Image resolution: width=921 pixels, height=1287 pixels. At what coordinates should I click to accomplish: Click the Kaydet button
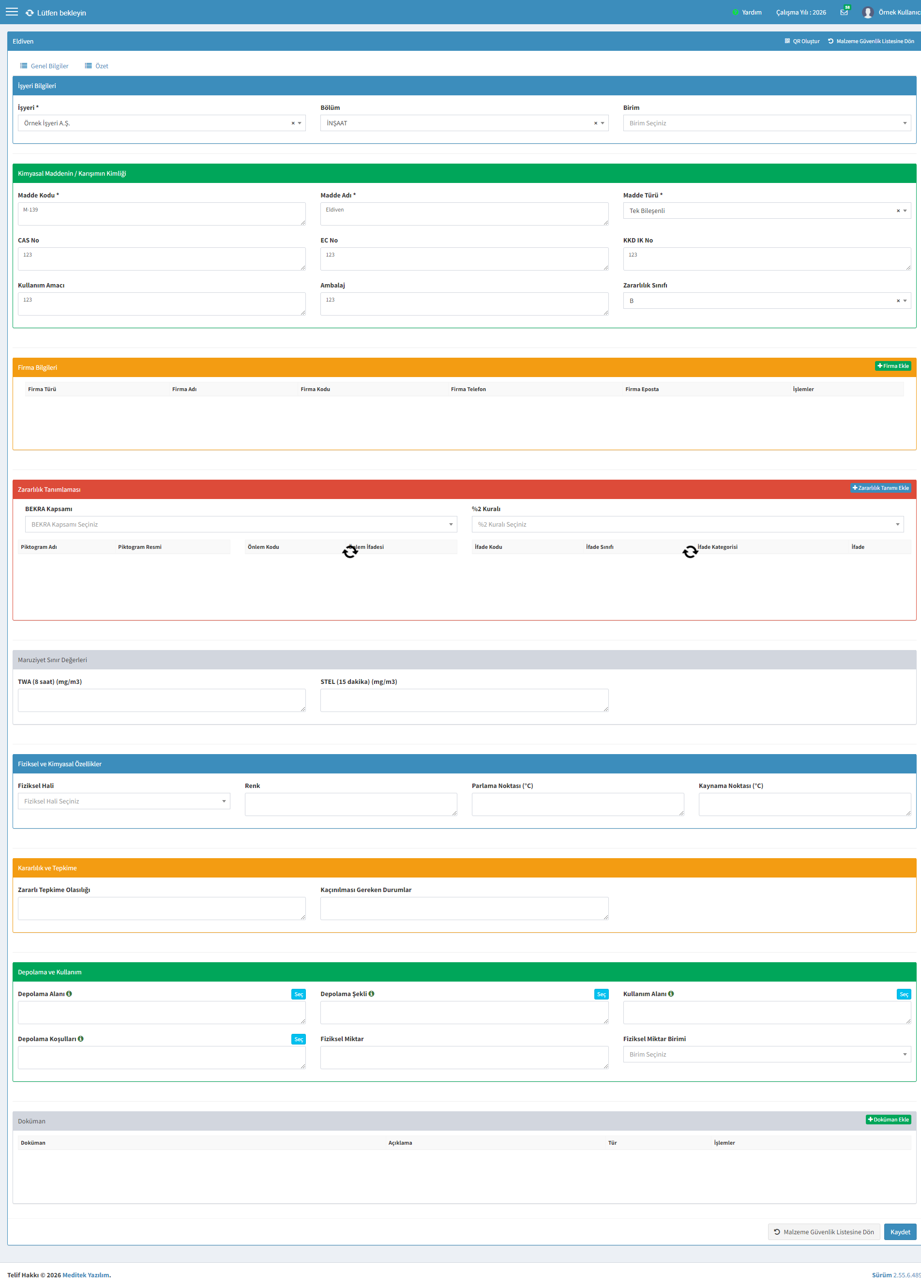coord(900,1232)
